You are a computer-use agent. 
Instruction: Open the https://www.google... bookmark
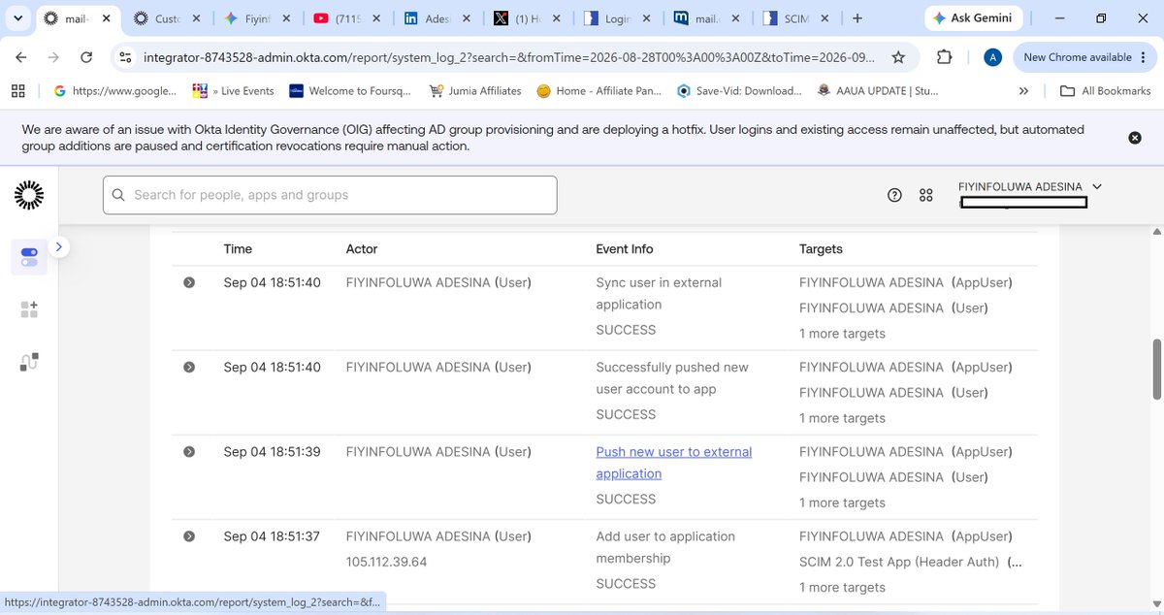tap(115, 90)
